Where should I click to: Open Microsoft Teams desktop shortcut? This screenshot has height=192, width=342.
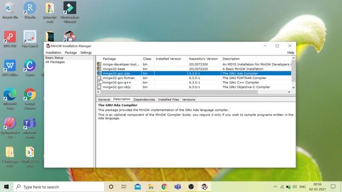30,127
